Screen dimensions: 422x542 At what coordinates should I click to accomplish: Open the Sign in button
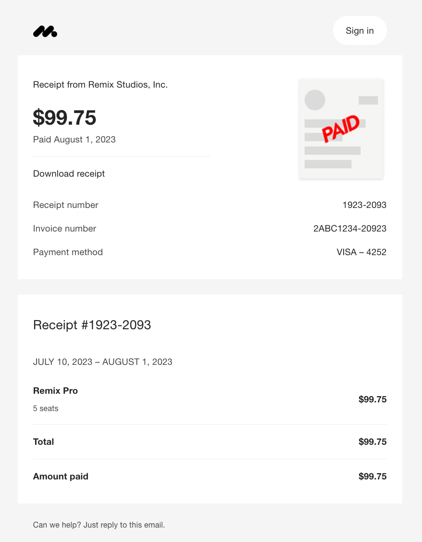360,30
